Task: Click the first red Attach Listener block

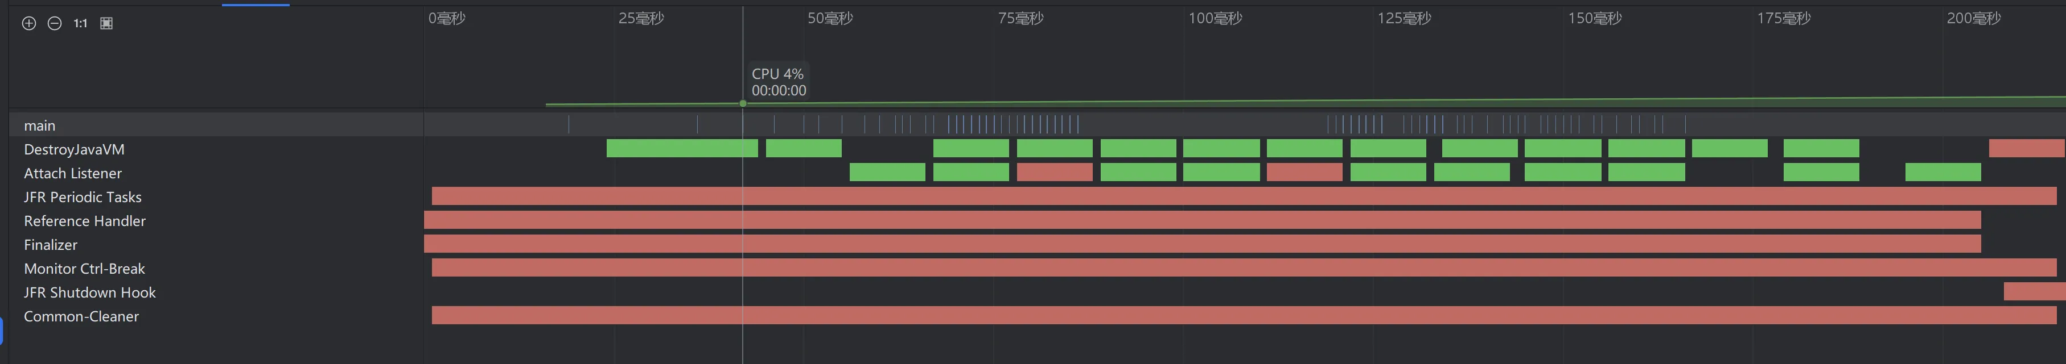Action: coord(1055,172)
